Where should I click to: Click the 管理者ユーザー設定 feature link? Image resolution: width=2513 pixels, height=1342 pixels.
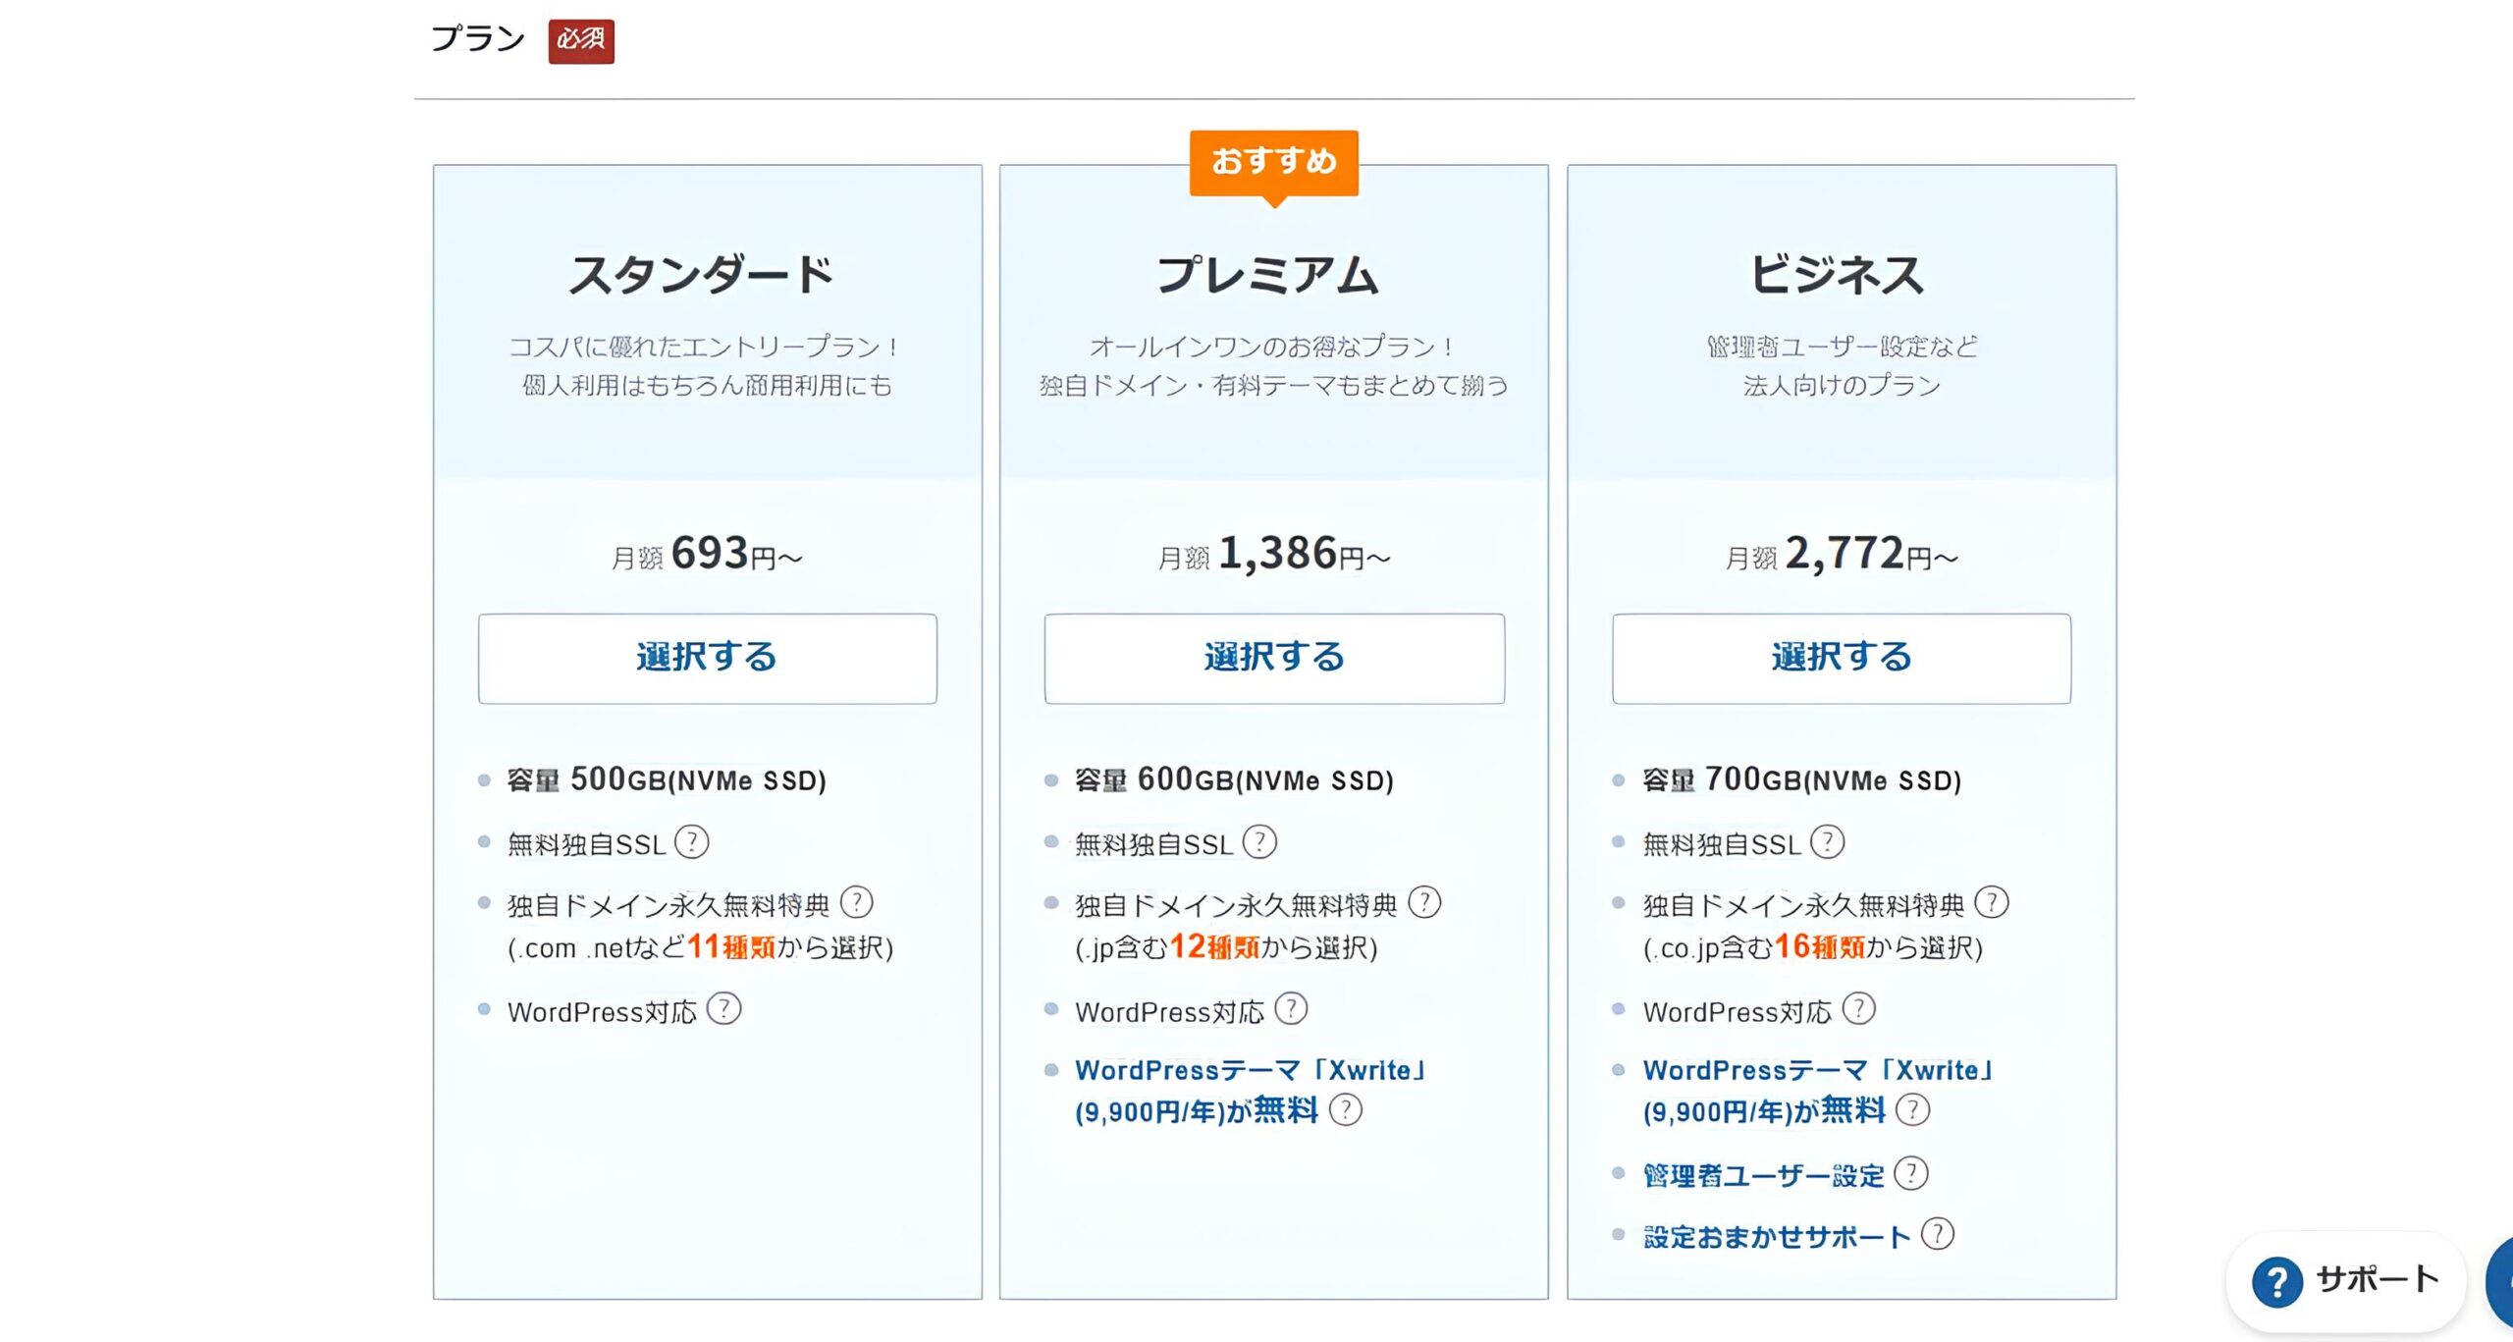click(x=1763, y=1175)
